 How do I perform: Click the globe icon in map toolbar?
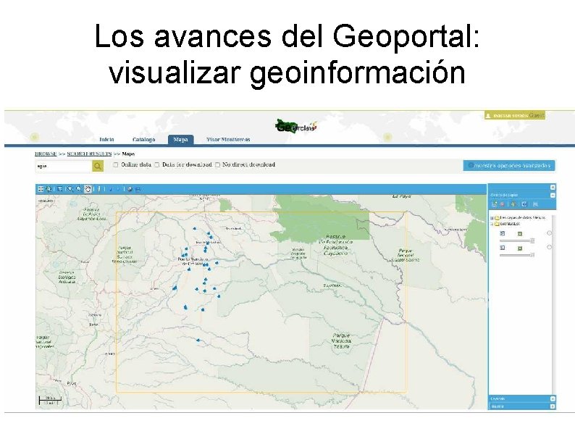(130, 189)
